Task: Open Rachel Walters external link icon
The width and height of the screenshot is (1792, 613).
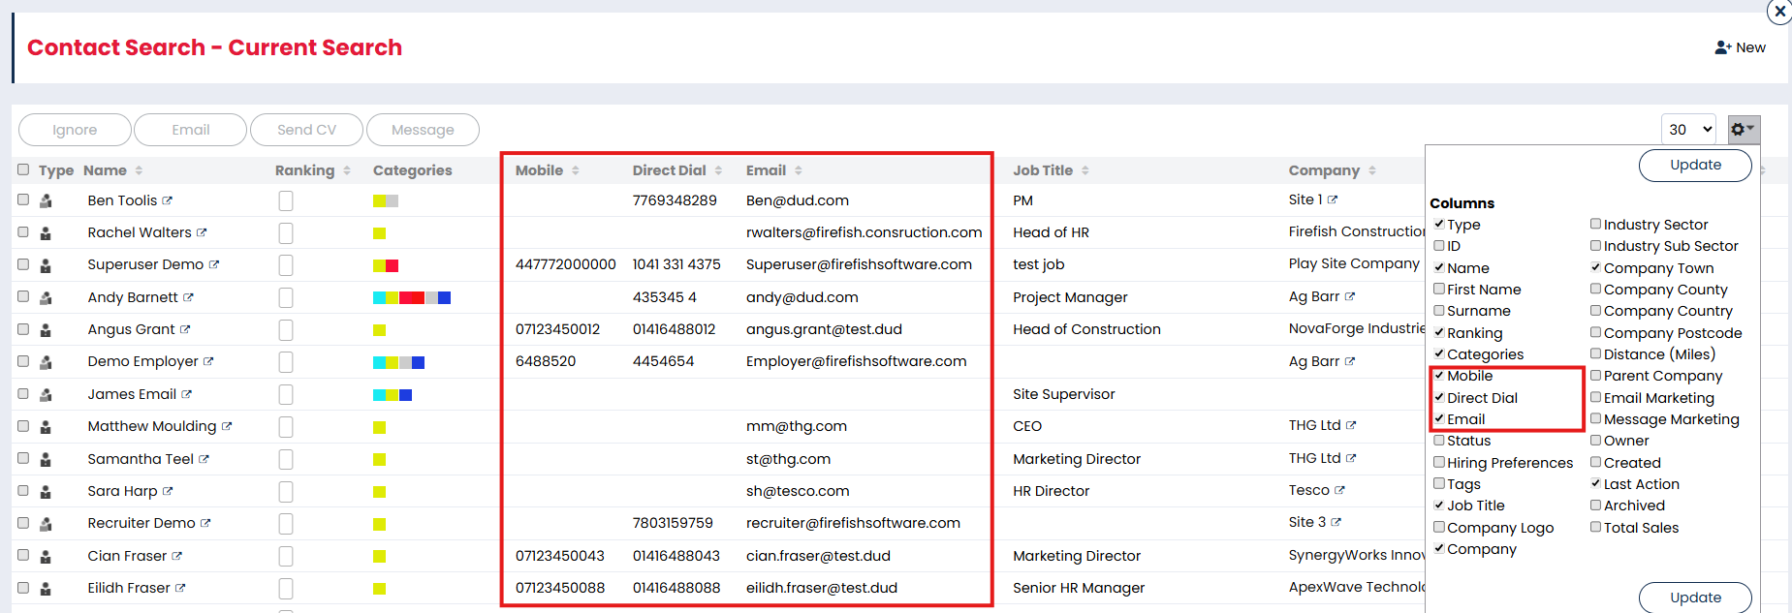Action: pyautogui.click(x=202, y=232)
